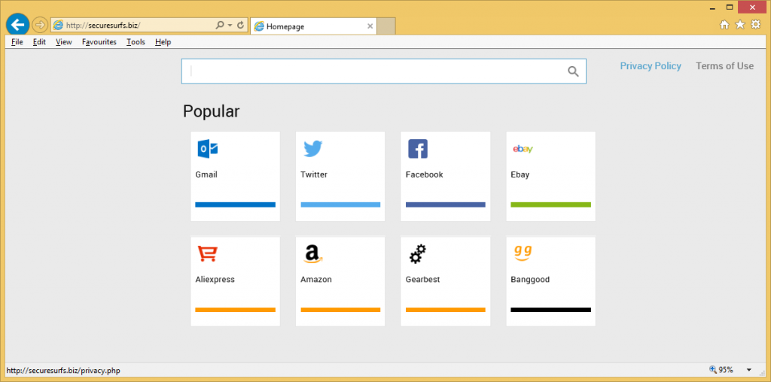Click the browser back arrow button
The width and height of the screenshot is (771, 382).
pyautogui.click(x=17, y=25)
